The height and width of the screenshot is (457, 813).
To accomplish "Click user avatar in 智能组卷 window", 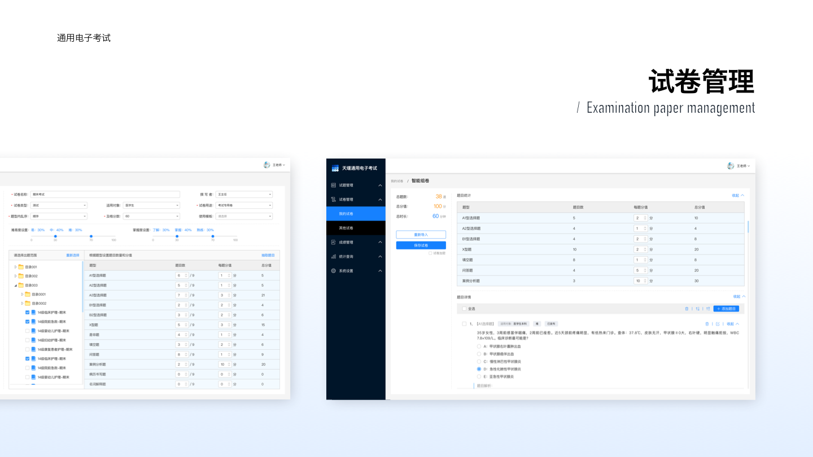I will (x=731, y=166).
